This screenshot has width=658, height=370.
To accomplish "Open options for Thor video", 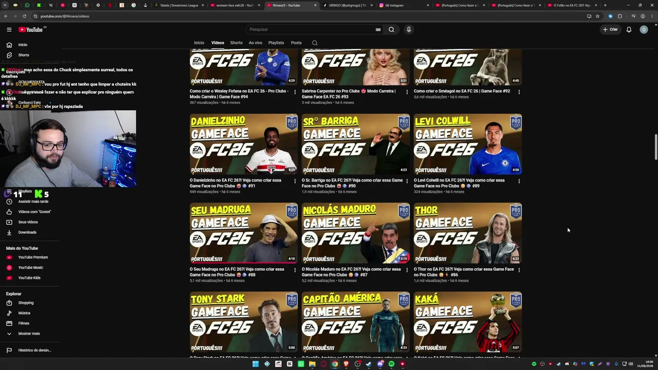I will pos(519,270).
